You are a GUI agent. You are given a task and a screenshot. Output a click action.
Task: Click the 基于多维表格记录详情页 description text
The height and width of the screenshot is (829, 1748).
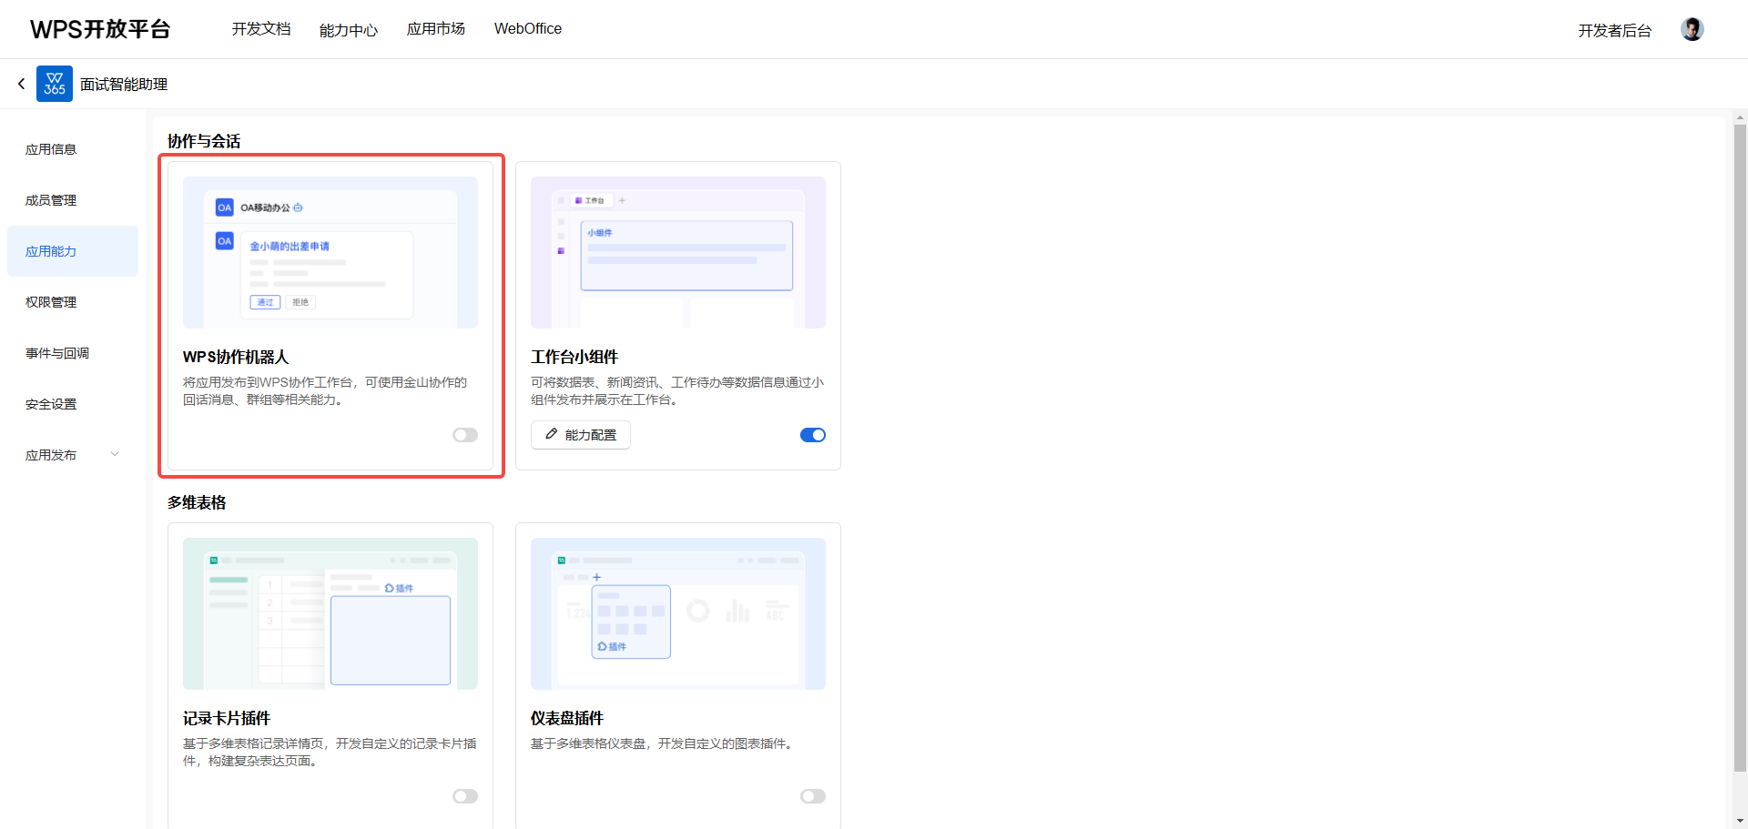pyautogui.click(x=330, y=752)
